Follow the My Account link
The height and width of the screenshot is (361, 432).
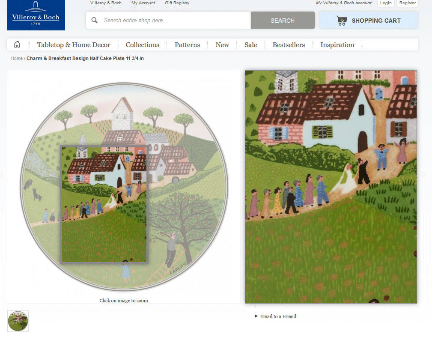pos(143,3)
